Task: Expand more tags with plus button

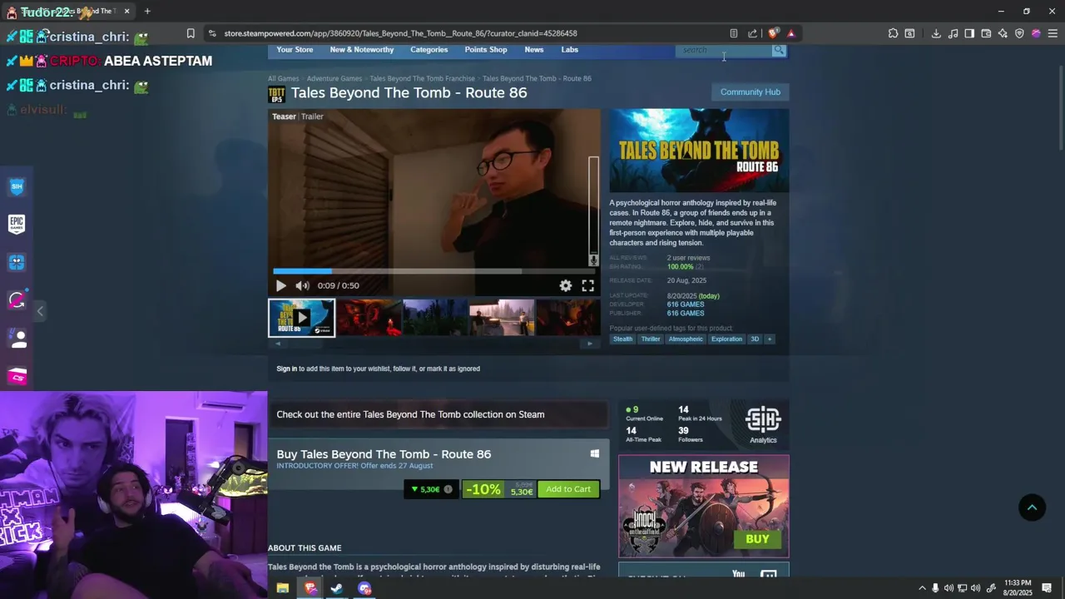Action: [769, 339]
